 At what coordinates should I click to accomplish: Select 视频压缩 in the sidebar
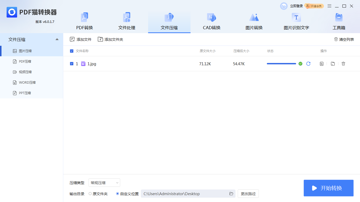click(32, 72)
